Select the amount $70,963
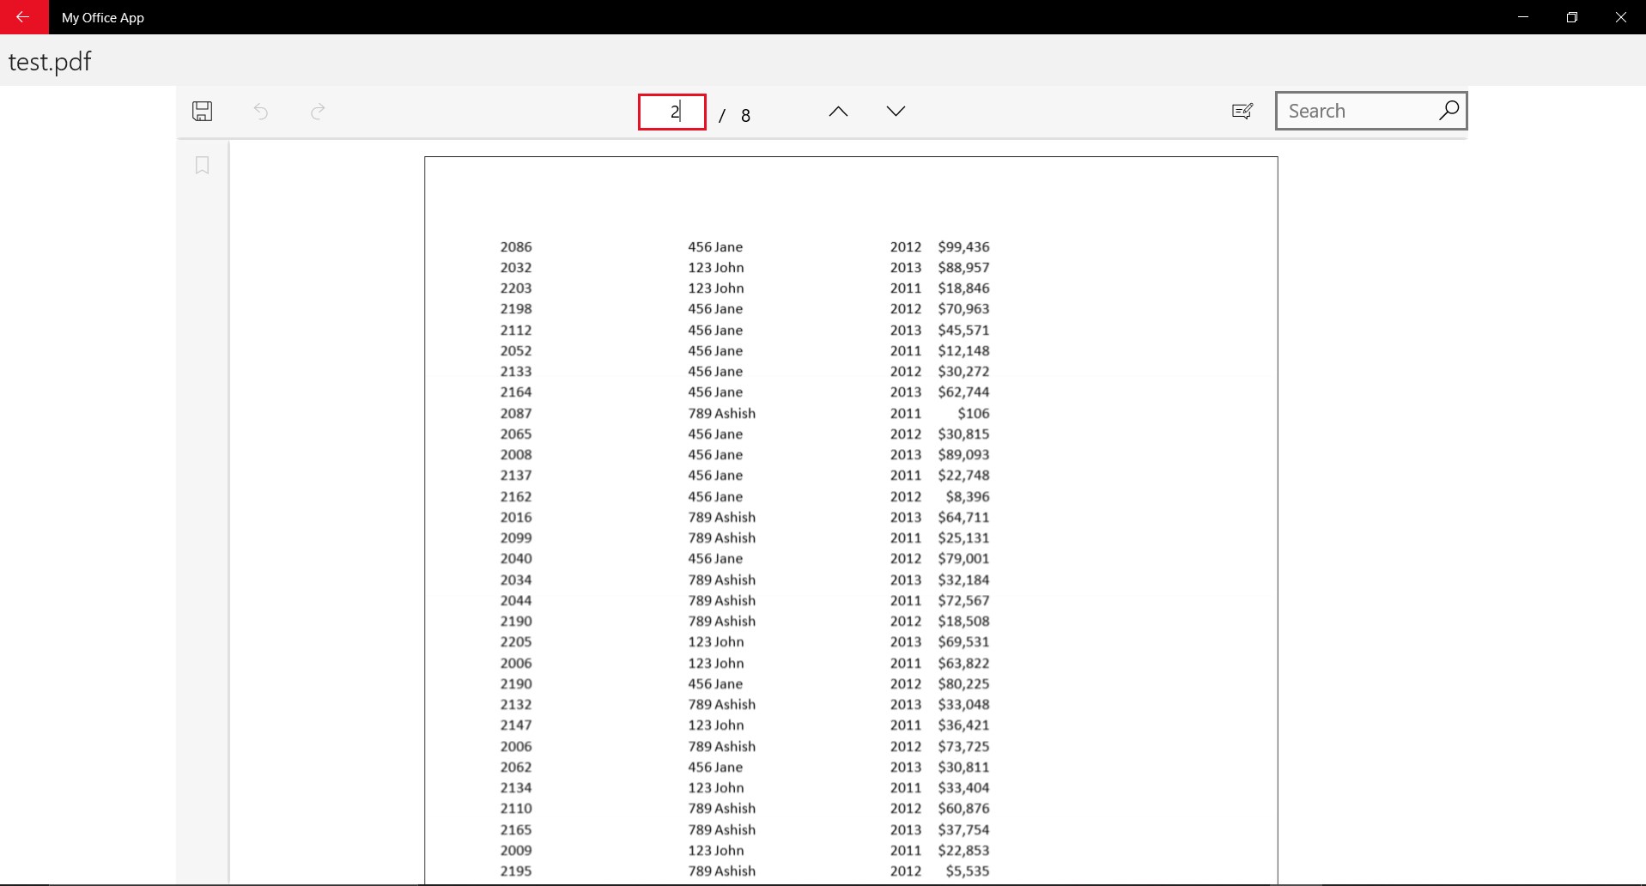 click(963, 308)
